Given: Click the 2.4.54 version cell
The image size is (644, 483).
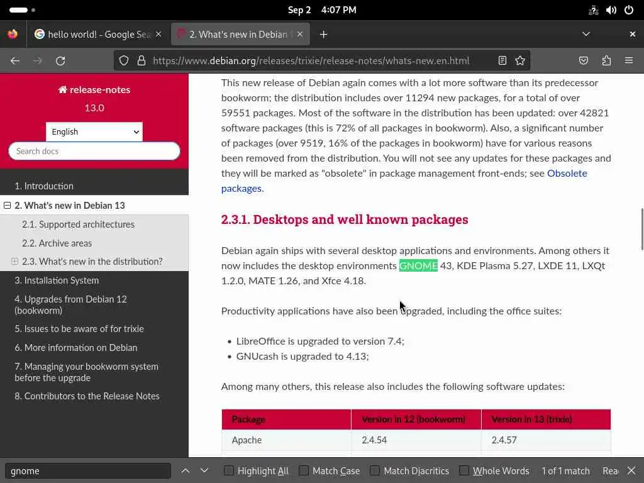Looking at the screenshot, I should [416, 440].
